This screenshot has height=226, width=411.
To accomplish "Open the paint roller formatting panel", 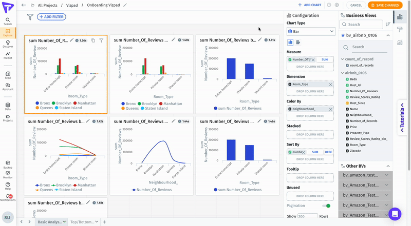I will click(400, 30).
